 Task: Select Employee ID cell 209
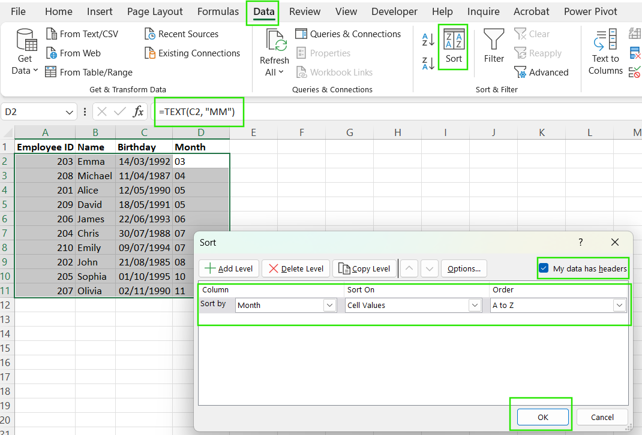pos(45,204)
